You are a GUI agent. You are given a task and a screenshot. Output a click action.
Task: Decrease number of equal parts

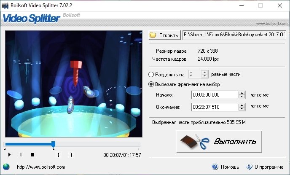204,76
